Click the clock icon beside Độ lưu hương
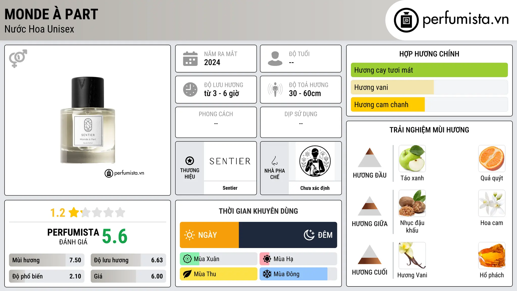 click(x=190, y=89)
